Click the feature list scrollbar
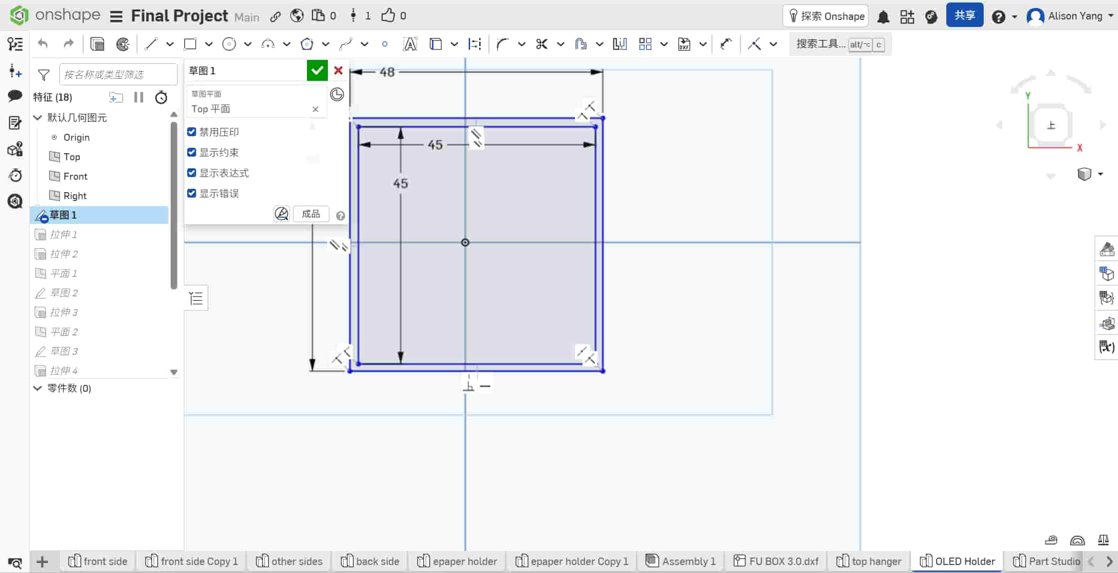 pyautogui.click(x=174, y=205)
